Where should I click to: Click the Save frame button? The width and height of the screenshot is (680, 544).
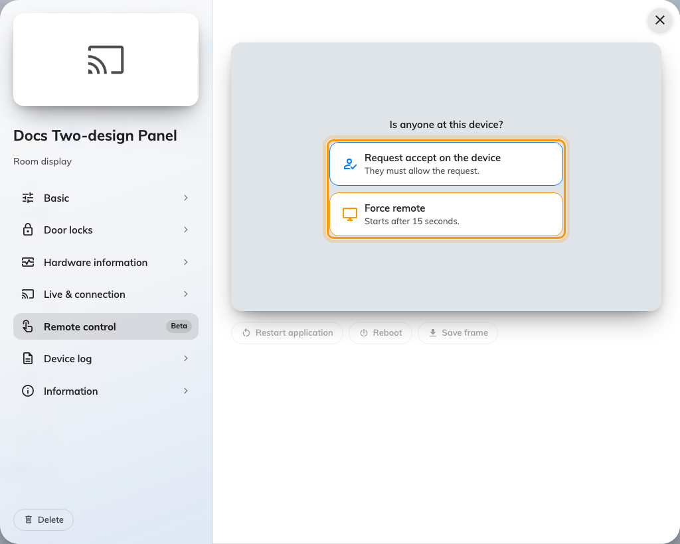coord(458,332)
